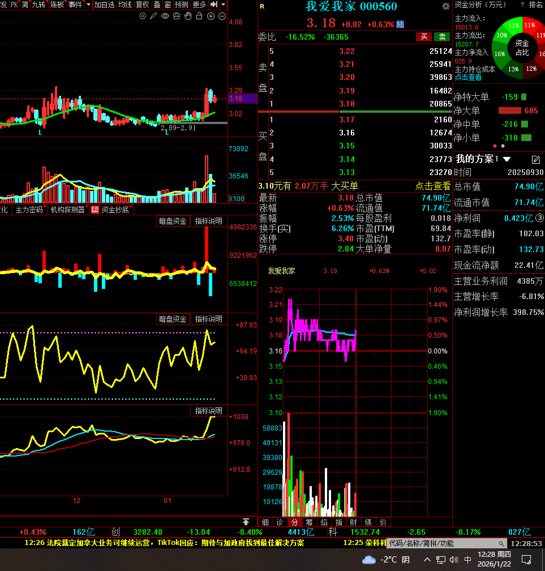Click 指标说明 in bottom moving-average pane
The height and width of the screenshot is (571, 545).
(x=208, y=411)
